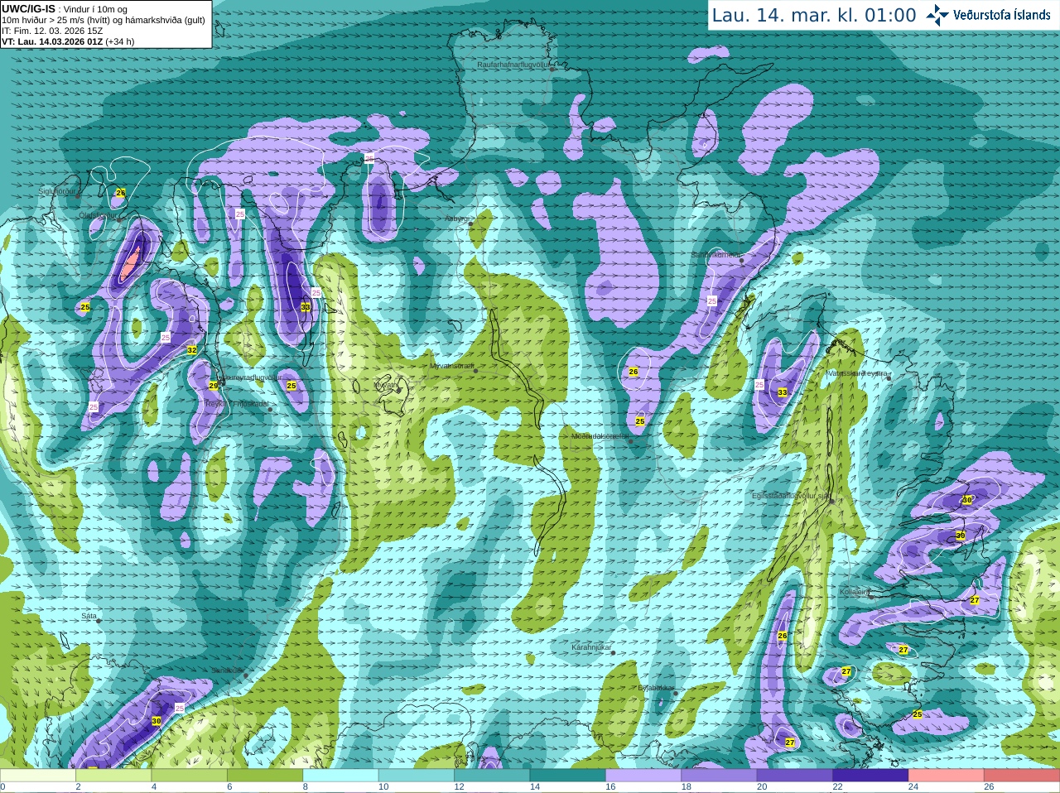Click the UWC/IG-IS map title text
The width and height of the screenshot is (1060, 793).
(x=28, y=9)
